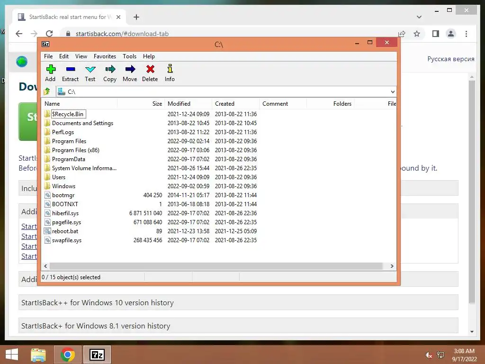Open the Help menu

click(x=149, y=56)
